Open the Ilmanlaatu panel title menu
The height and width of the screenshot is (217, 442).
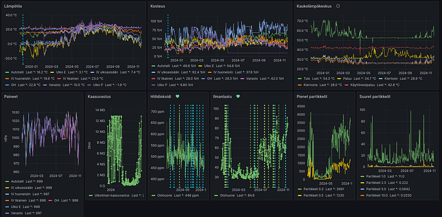tap(223, 97)
